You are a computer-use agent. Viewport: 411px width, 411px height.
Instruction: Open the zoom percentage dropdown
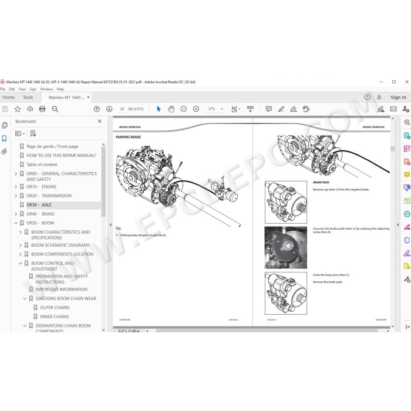(222, 109)
